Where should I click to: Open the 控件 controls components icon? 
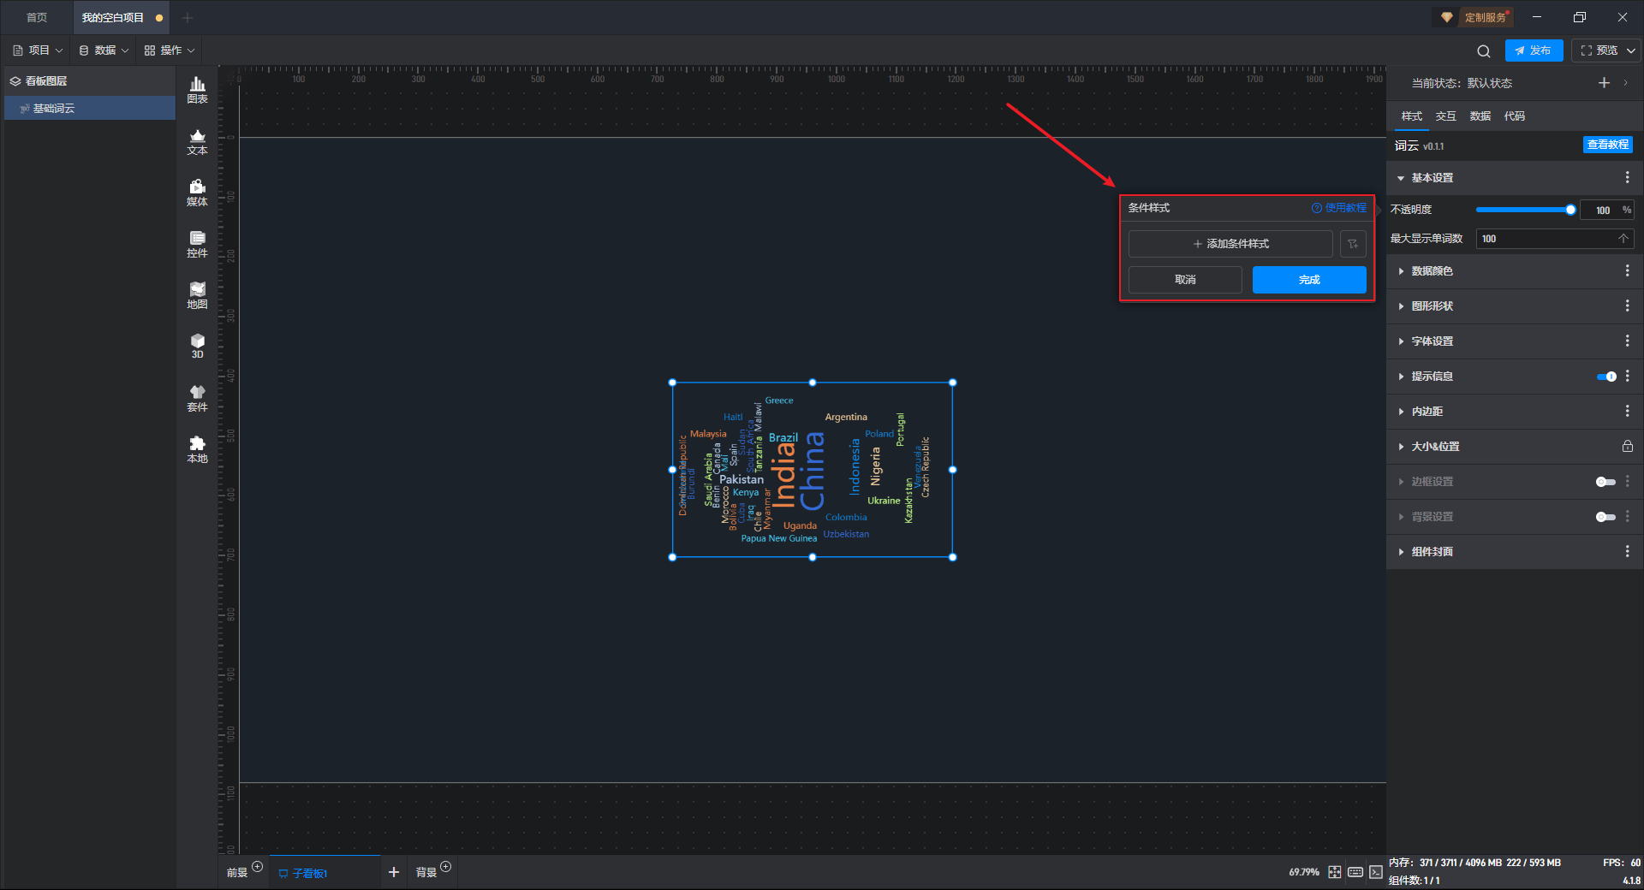pos(197,244)
